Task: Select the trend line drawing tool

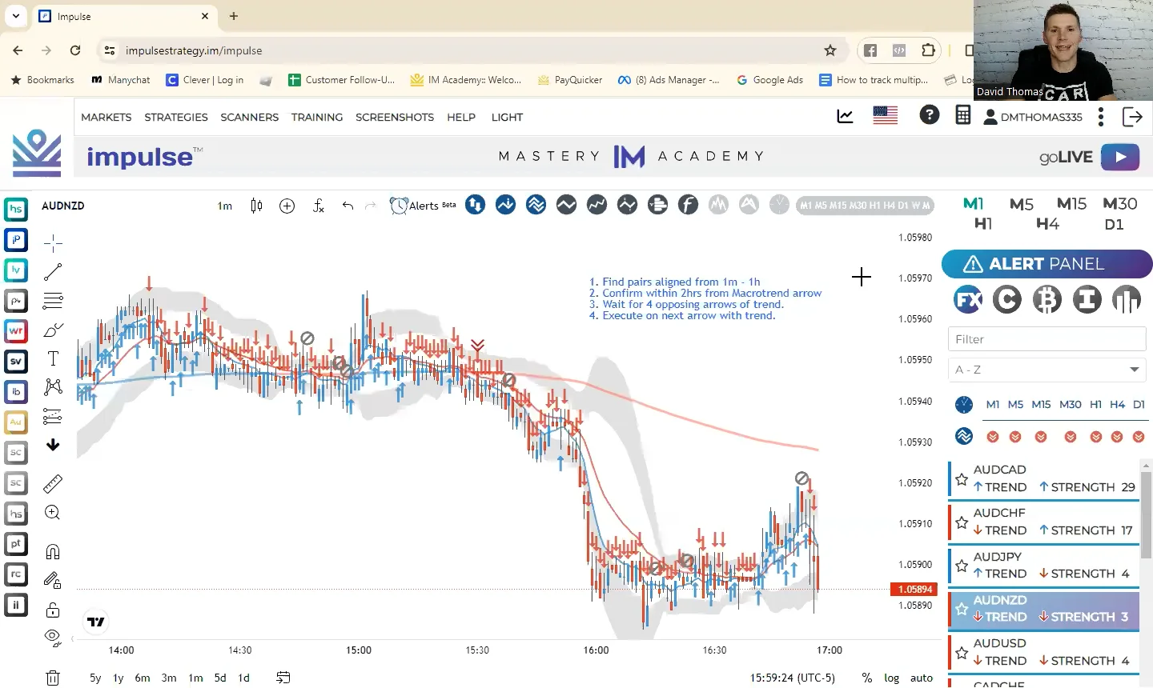Action: [x=53, y=272]
